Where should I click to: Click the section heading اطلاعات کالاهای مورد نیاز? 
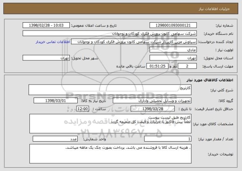[x=210, y=80]
